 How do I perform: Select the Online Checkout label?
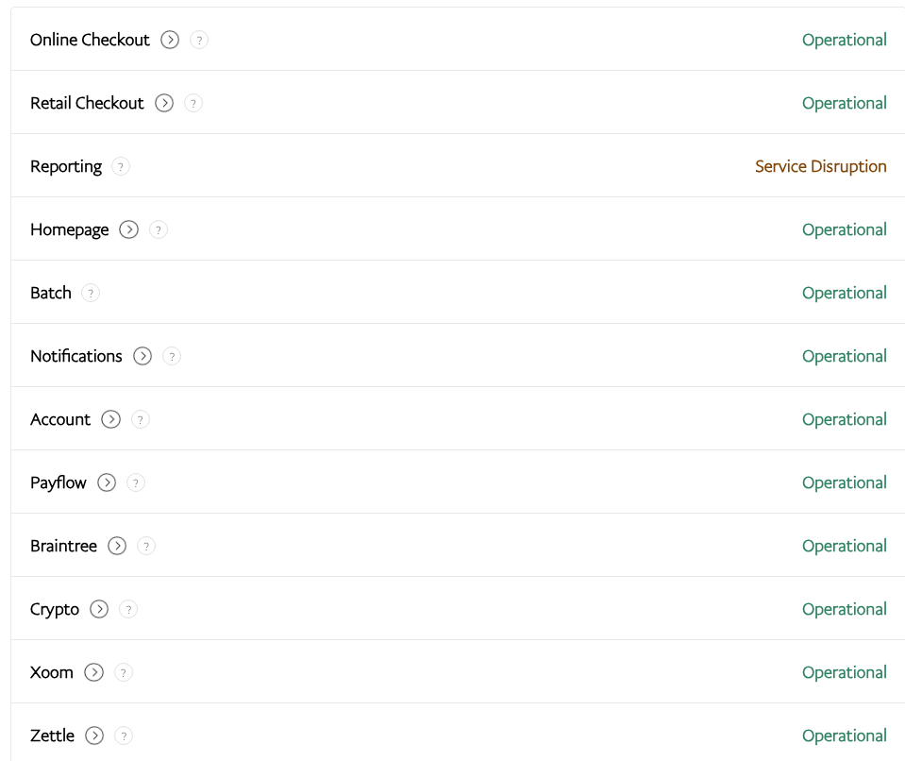pyautogui.click(x=90, y=40)
